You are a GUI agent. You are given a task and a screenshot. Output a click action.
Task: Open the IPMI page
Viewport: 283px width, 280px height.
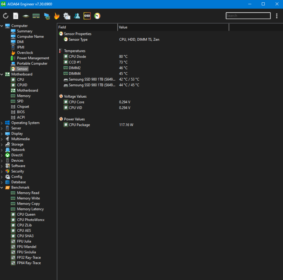coord(21,47)
